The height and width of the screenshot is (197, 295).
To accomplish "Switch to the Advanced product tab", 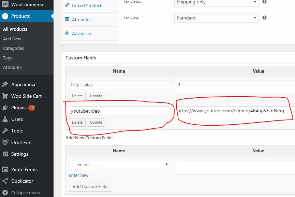I will 82,33.
